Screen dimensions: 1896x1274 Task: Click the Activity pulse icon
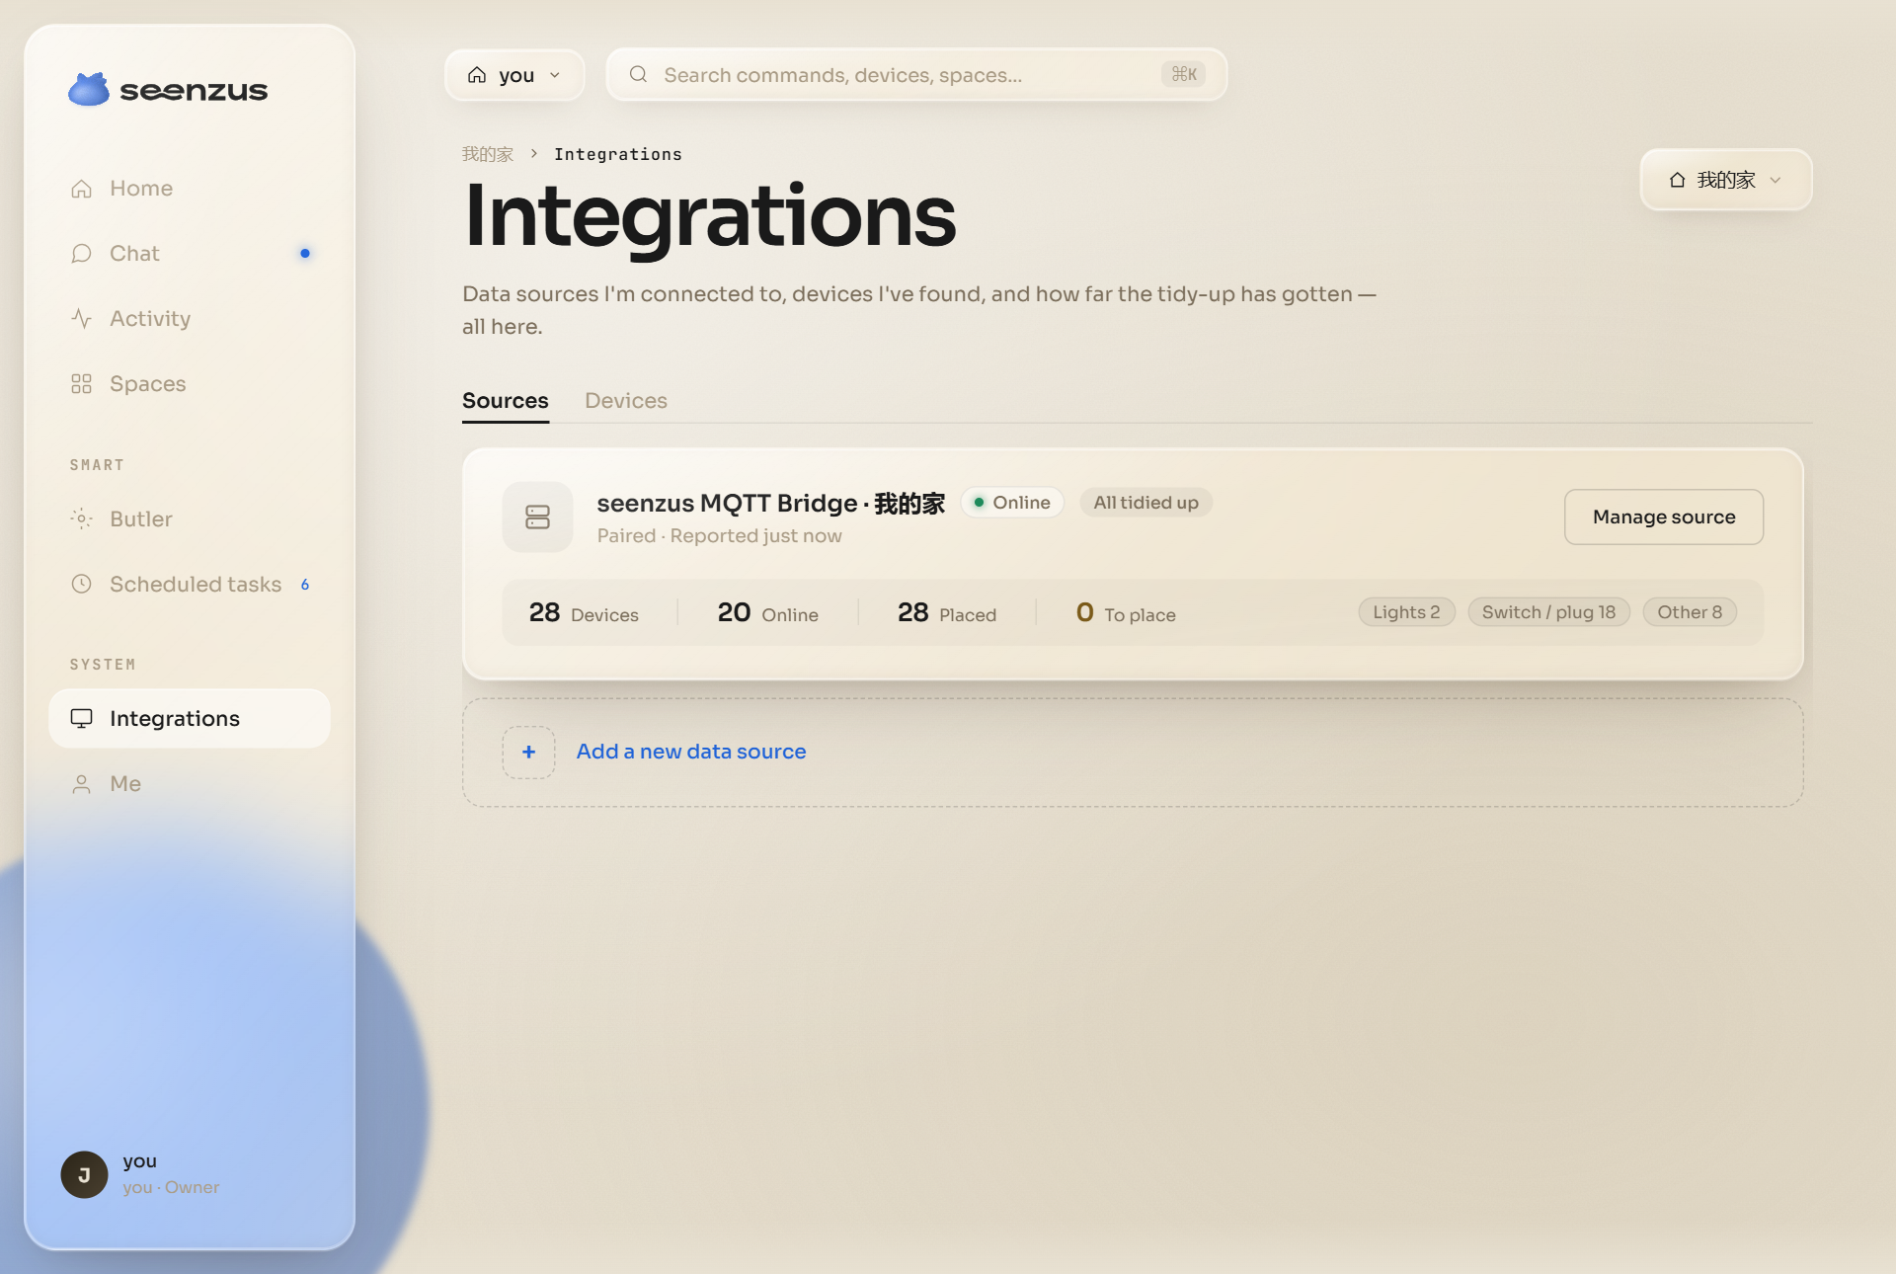82,319
